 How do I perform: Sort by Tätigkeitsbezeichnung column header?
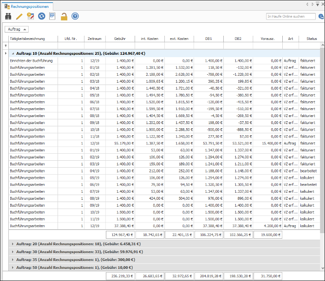pyautogui.click(x=33, y=39)
